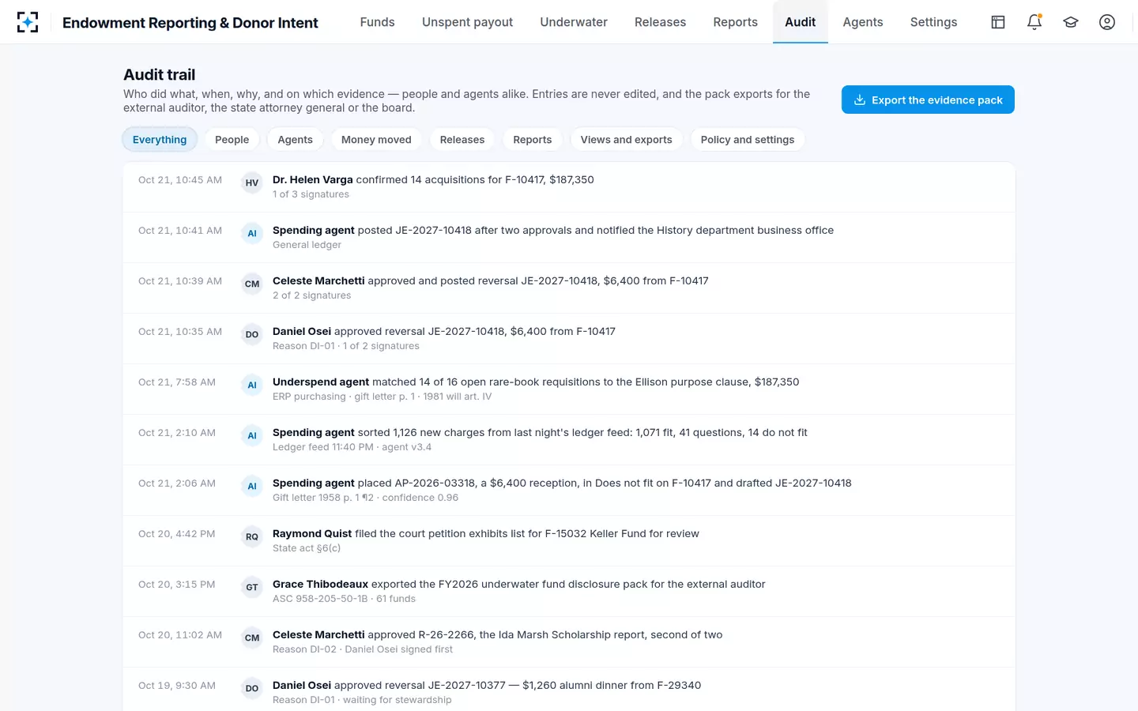Filter by Views and exports
This screenshot has width=1138, height=711.
tap(627, 140)
